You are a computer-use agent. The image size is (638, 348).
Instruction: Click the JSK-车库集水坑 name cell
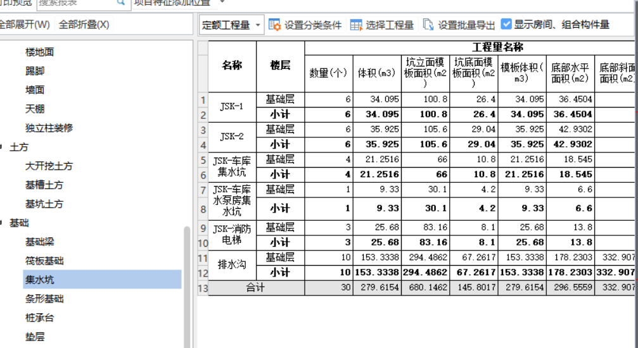232,166
